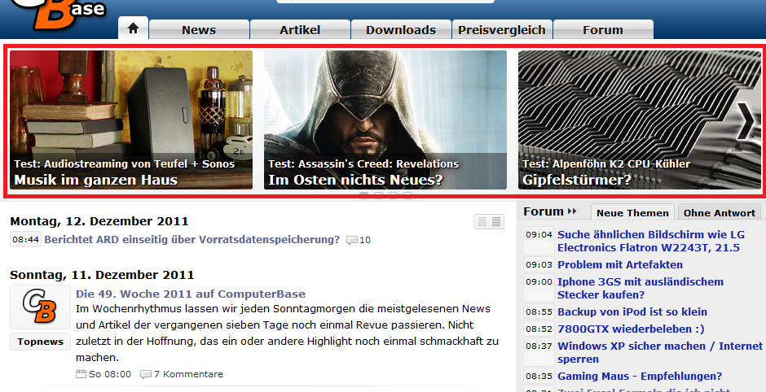This screenshot has height=392, width=766.
Task: Open the Artikel tab
Action: (x=300, y=30)
